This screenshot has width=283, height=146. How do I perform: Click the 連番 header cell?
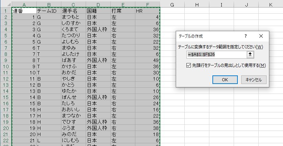(x=24, y=11)
